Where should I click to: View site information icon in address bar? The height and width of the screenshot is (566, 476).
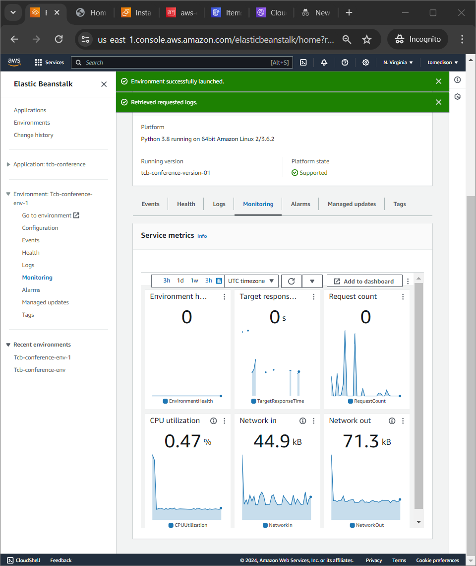(85, 39)
